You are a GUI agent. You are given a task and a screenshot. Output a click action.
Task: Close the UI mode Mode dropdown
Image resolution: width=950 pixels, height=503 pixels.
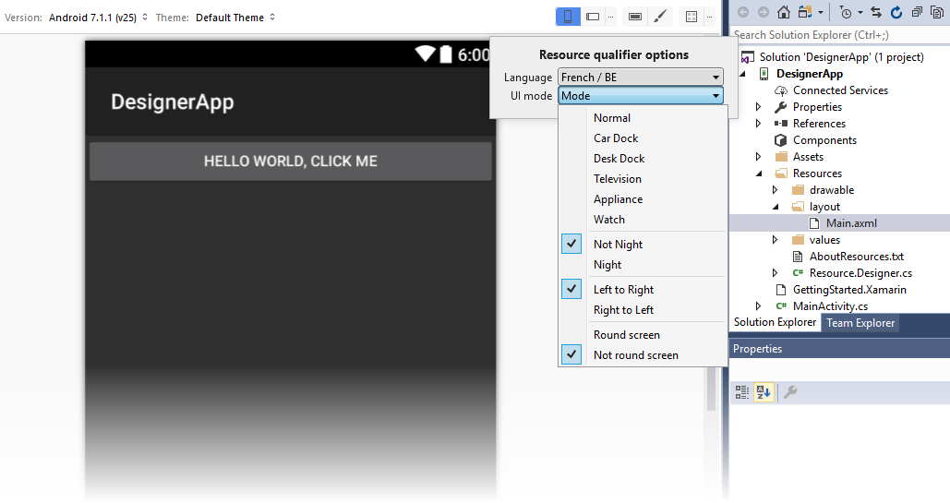coord(641,96)
